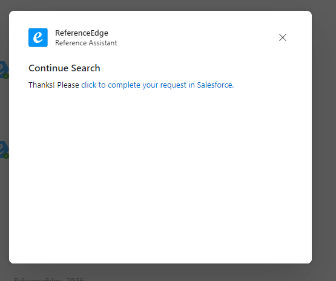Screen dimensions: 336x281
Task: Close the Continue Search dialog
Action: 283,37
